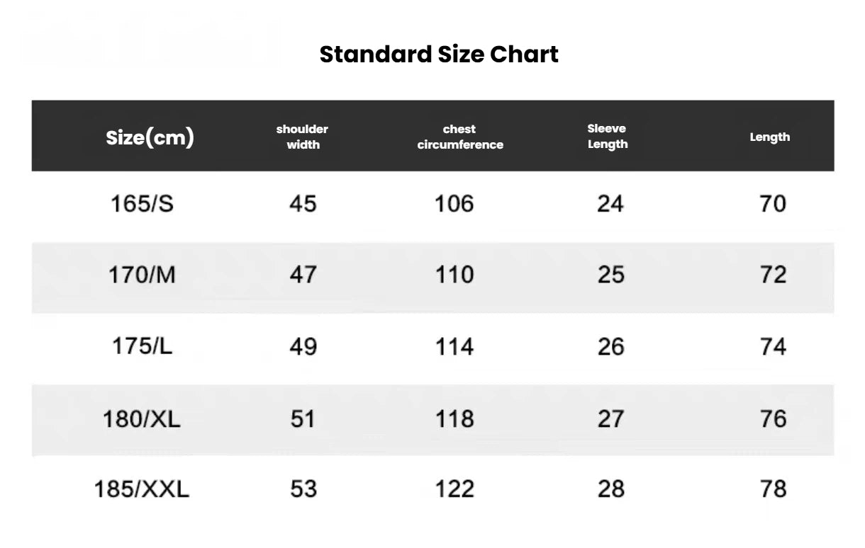Select sleeve length value 28
The image size is (865, 548).
pyautogui.click(x=610, y=489)
